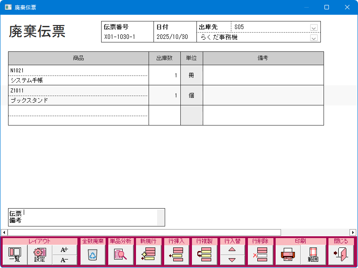Move row down in 行入替
This screenshot has width=358, height=268.
pyautogui.click(x=232, y=260)
